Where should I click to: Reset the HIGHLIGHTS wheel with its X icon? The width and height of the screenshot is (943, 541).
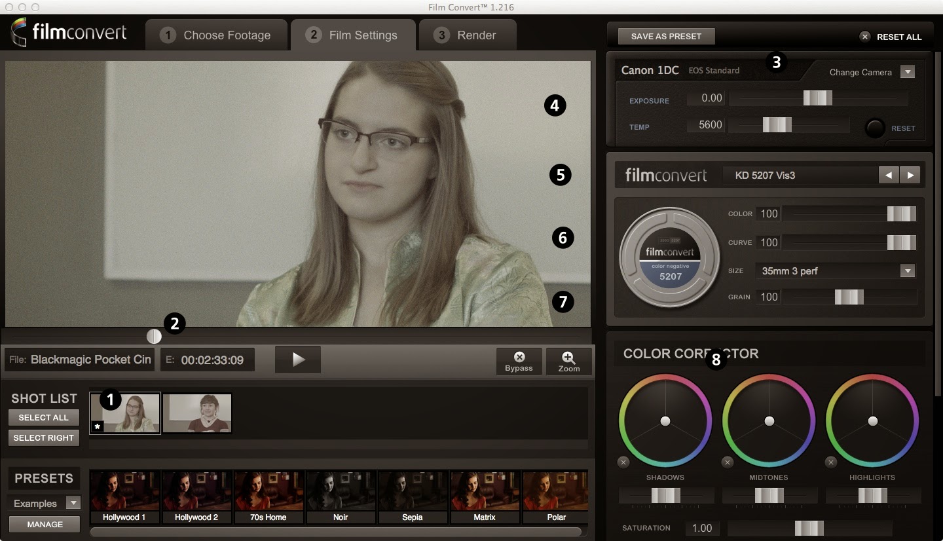[x=831, y=462]
